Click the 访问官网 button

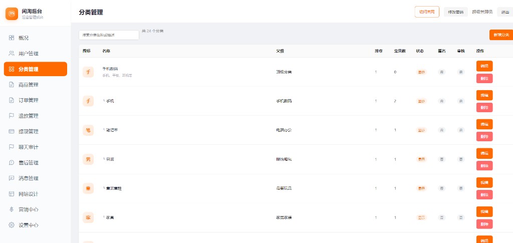[427, 12]
